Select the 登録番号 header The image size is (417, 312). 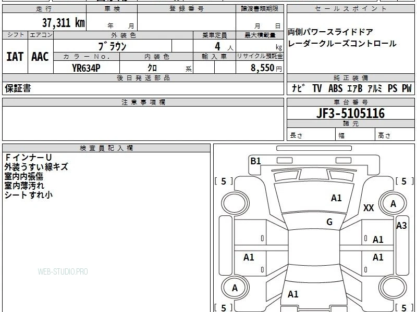click(x=187, y=9)
